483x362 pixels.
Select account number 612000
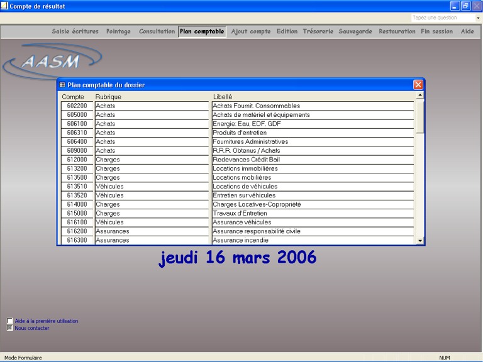[77, 160]
